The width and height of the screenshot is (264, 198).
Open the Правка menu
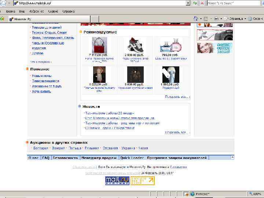click(10, 11)
